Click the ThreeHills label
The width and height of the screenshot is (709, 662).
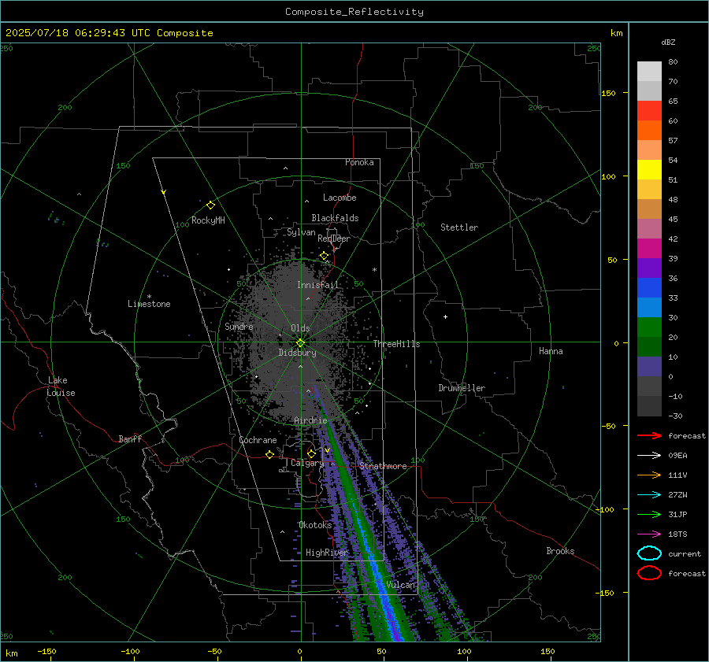tap(396, 344)
